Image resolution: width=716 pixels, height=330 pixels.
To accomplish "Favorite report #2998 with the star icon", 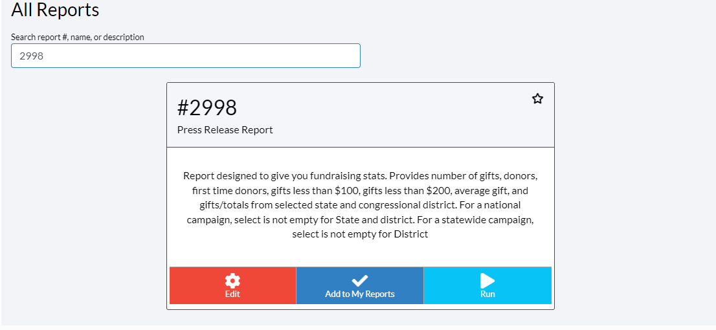I will pyautogui.click(x=537, y=98).
